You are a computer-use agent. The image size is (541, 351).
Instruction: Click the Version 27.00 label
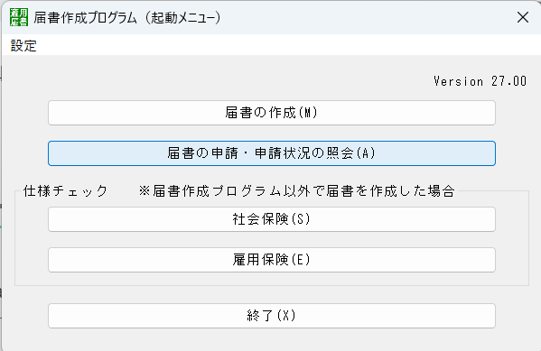point(480,81)
